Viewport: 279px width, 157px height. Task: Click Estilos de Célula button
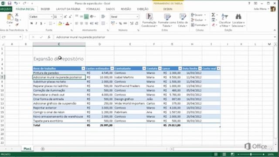pyautogui.click(x=182, y=20)
